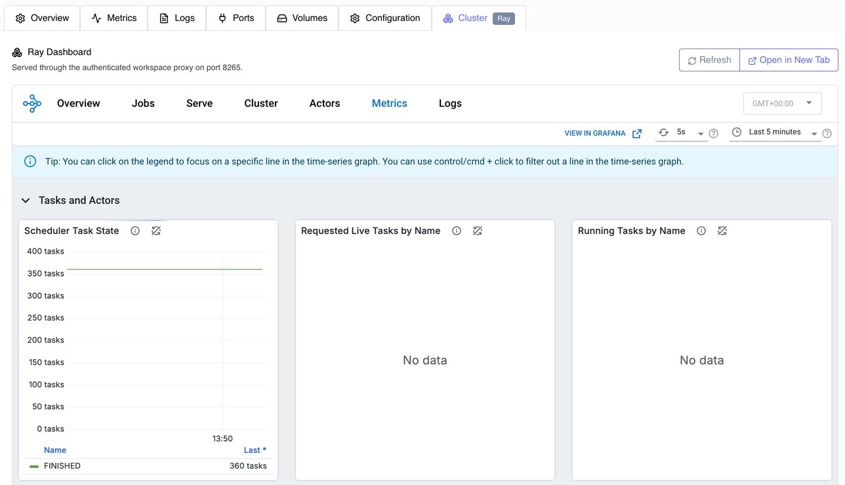Click the Refresh button

tap(709, 60)
